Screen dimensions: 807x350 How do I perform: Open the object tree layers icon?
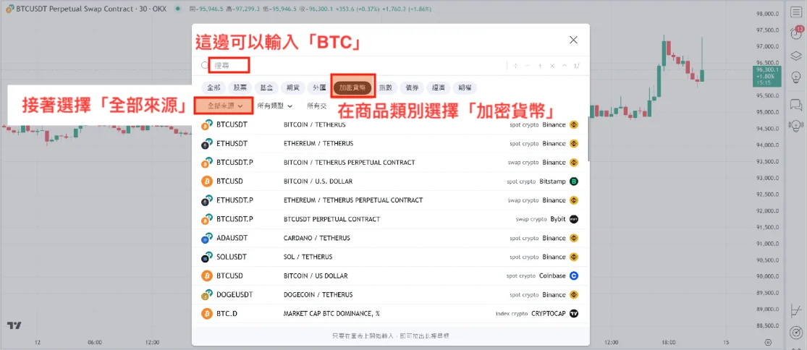(795, 56)
